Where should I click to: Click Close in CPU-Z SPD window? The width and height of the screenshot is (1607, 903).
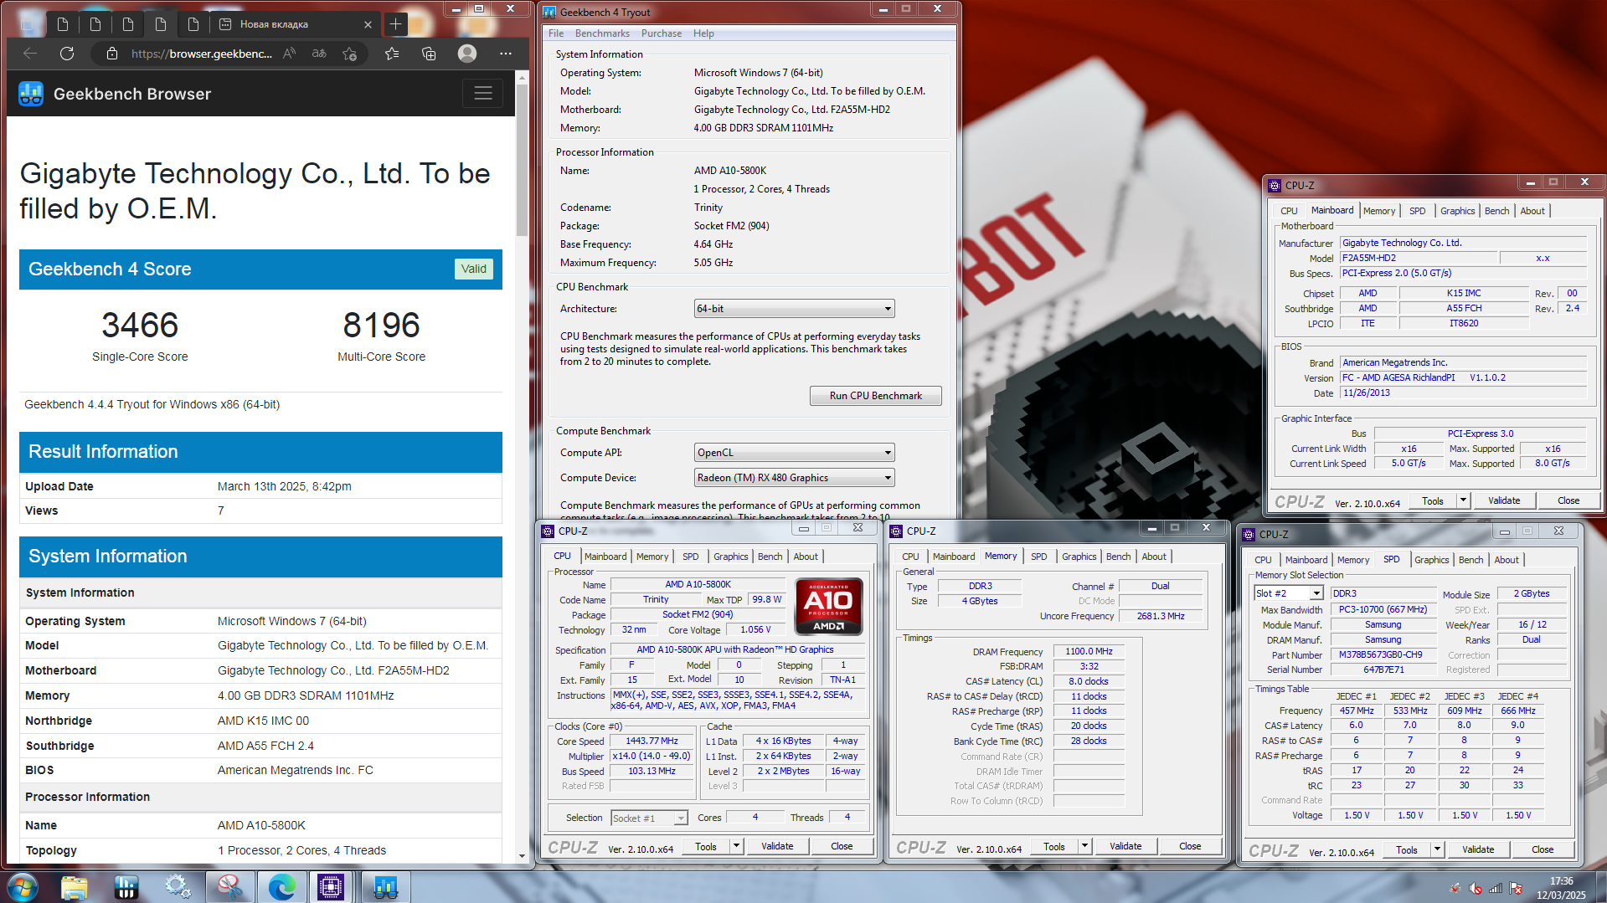1543,849
